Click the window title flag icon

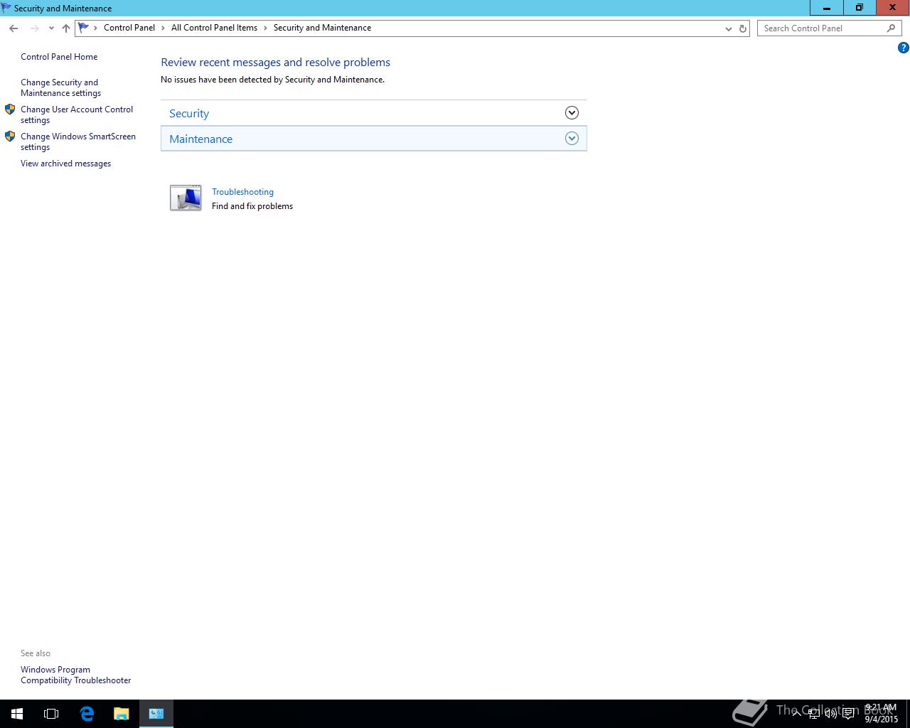(6, 8)
